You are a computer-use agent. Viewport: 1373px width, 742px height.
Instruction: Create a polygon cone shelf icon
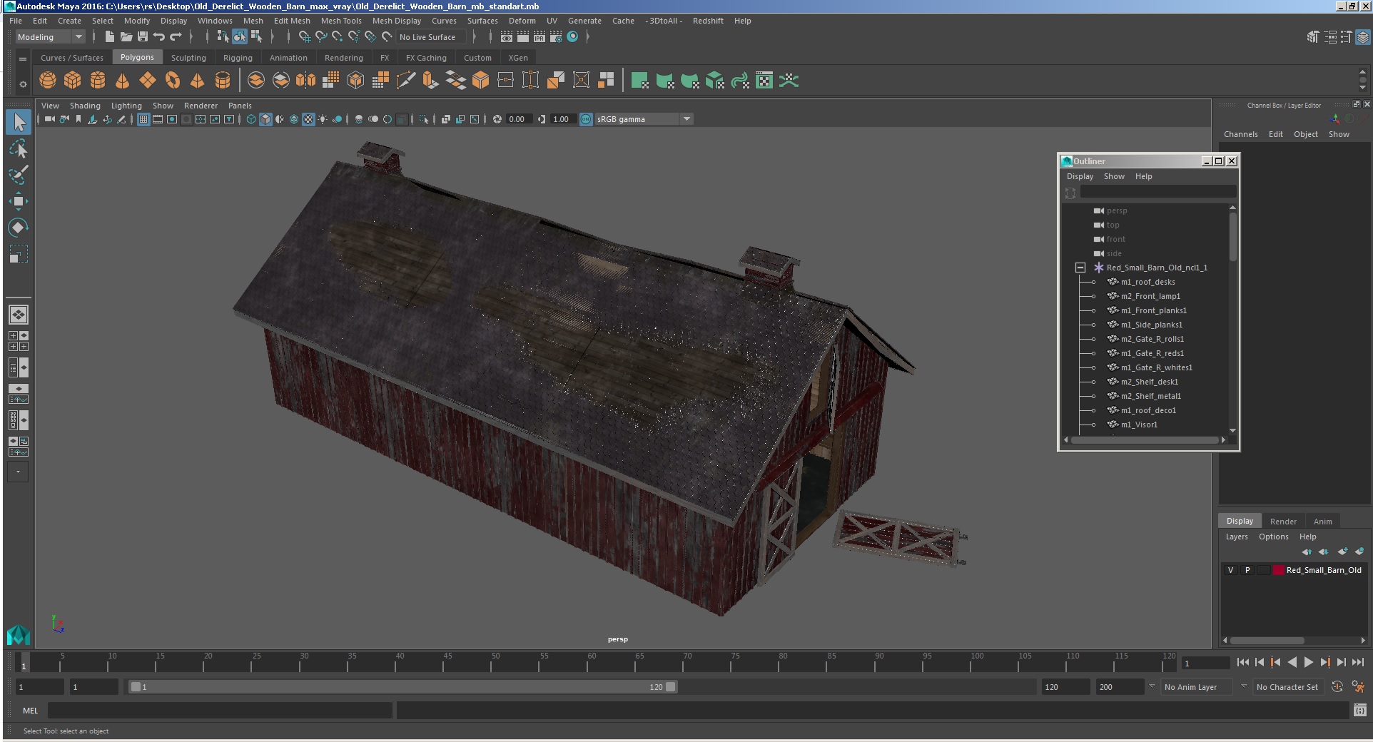tap(123, 81)
